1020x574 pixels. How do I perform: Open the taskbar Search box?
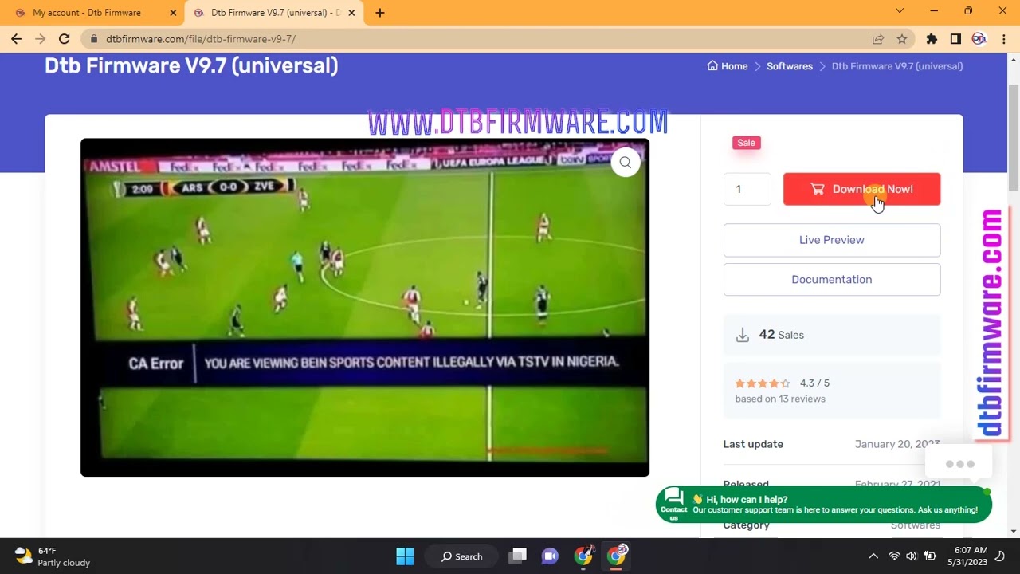462,556
